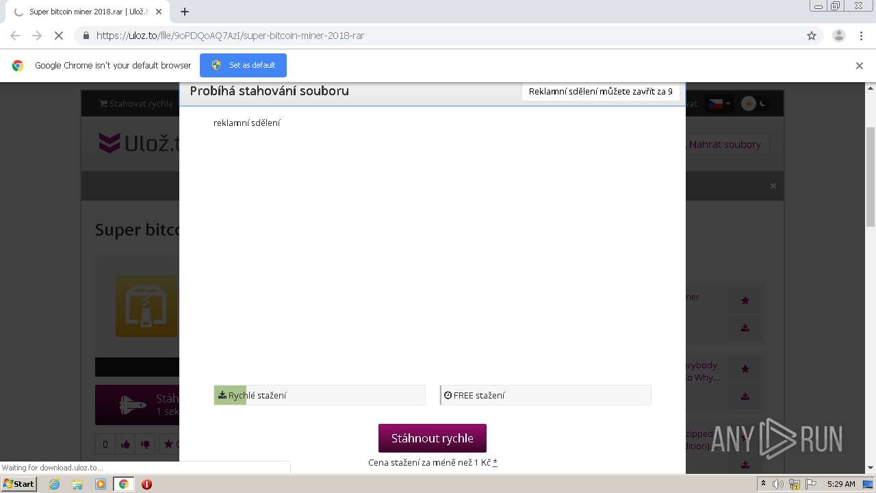The height and width of the screenshot is (493, 876).
Task: Click the browser back arrow
Action: point(15,36)
